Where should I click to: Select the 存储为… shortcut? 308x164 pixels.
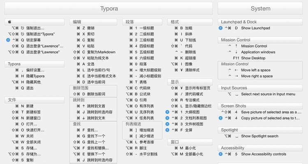[24, 154]
